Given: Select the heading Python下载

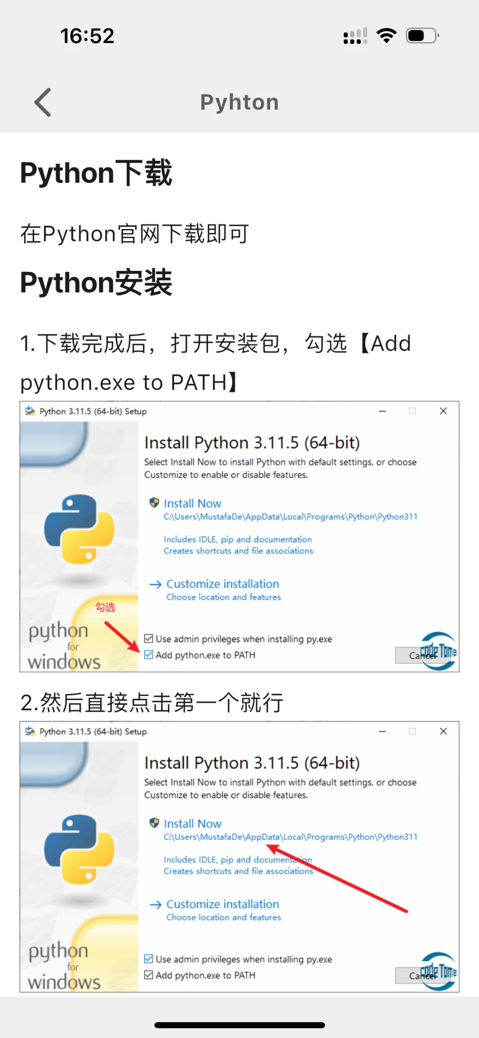Looking at the screenshot, I should coord(96,172).
